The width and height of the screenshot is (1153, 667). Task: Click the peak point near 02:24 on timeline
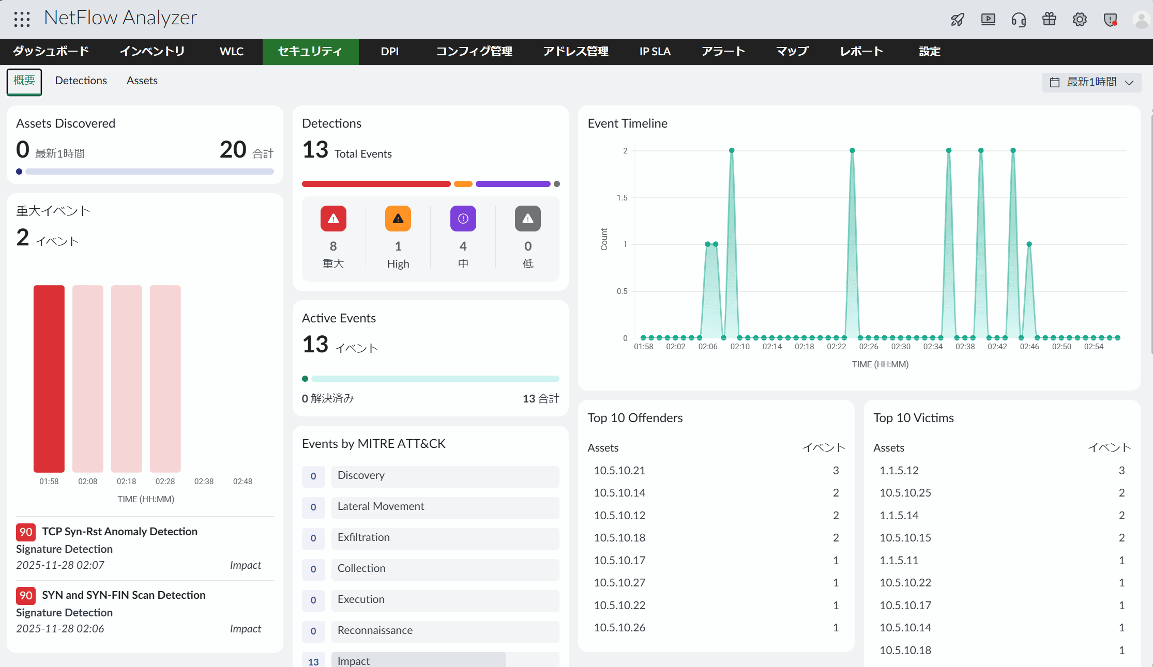tap(852, 151)
